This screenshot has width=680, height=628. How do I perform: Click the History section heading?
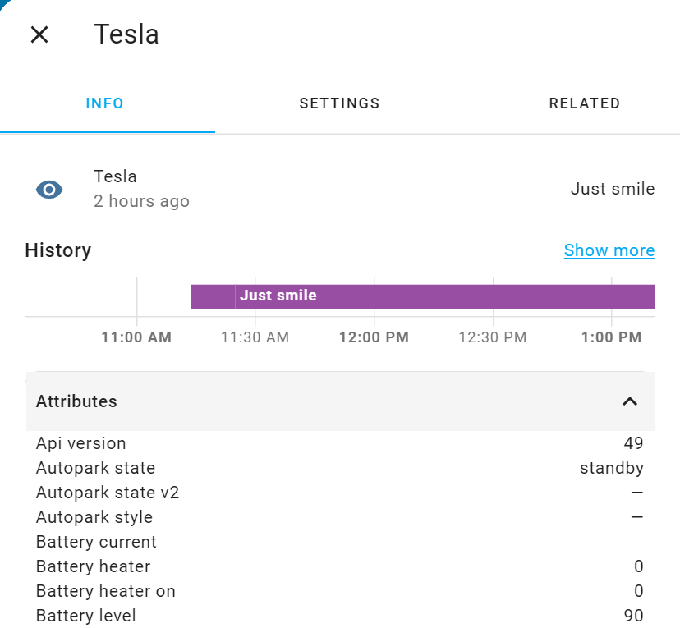pyautogui.click(x=58, y=250)
